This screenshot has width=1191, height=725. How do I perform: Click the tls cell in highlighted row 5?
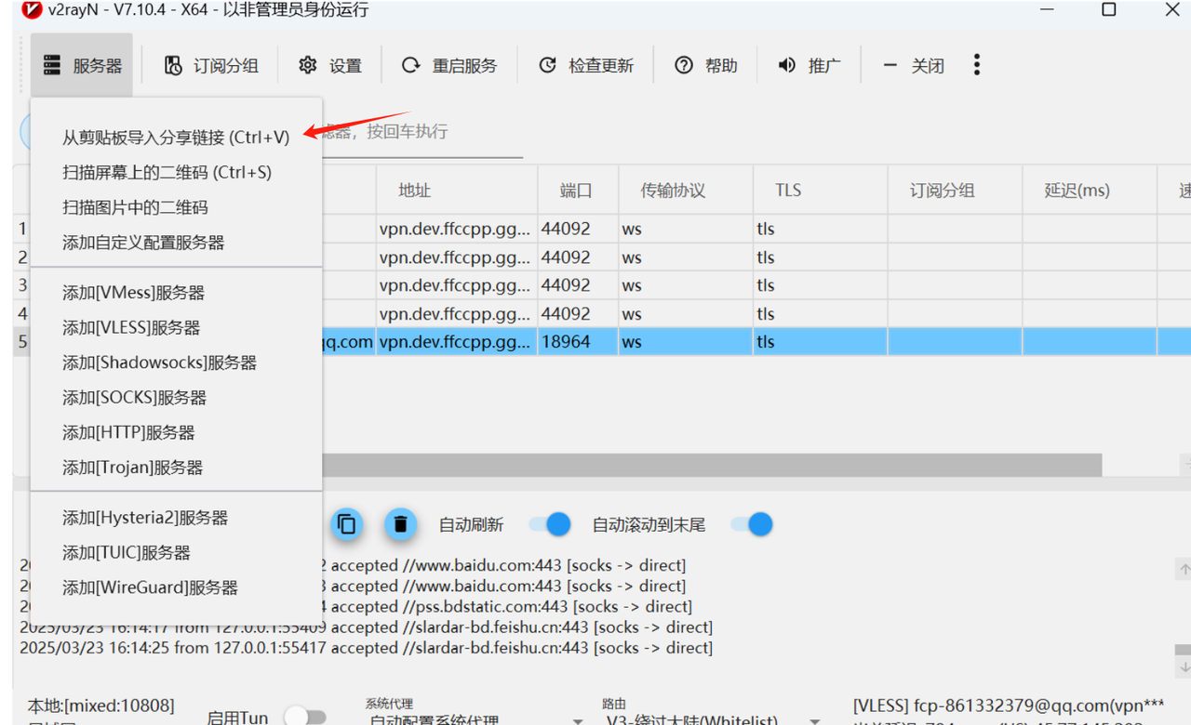pos(820,341)
